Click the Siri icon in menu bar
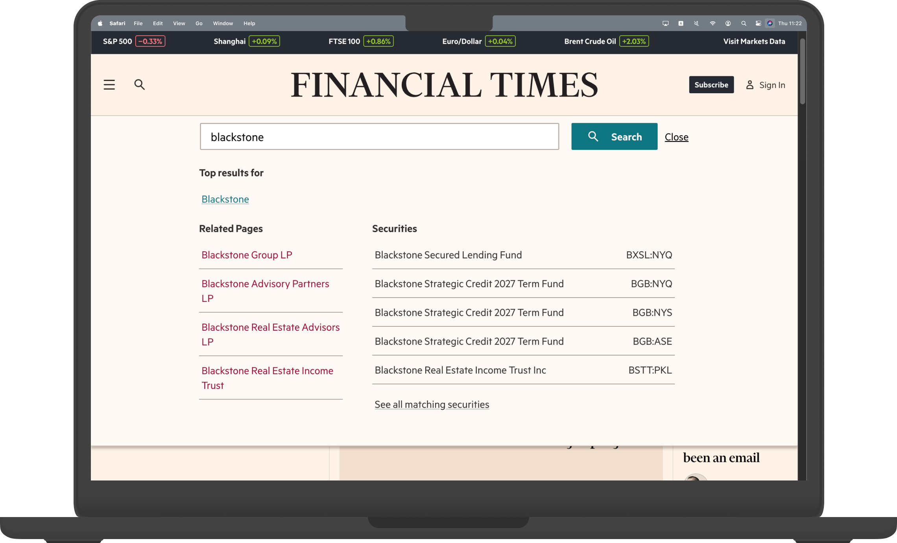 coord(770,24)
